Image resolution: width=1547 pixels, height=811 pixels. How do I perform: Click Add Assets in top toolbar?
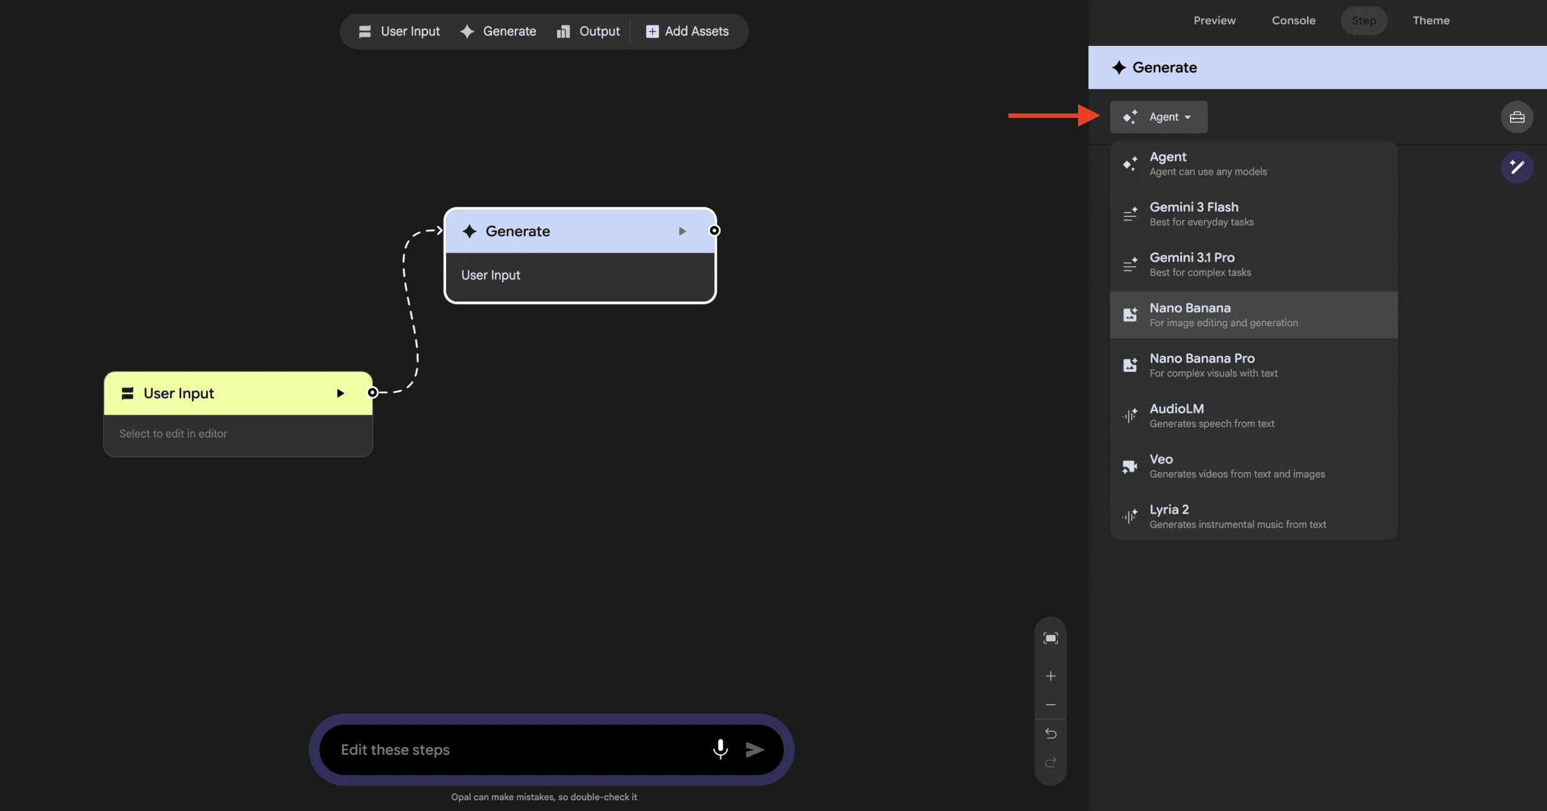pos(687,31)
